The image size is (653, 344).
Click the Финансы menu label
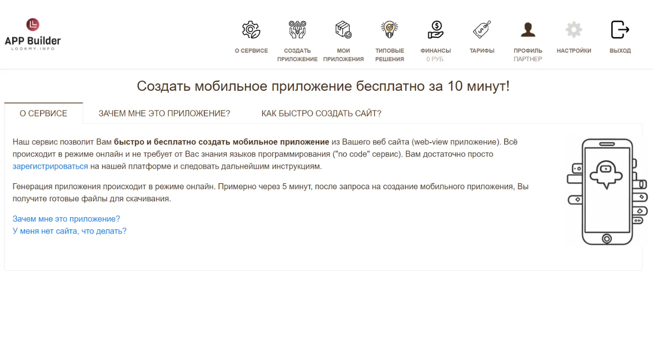(x=436, y=51)
